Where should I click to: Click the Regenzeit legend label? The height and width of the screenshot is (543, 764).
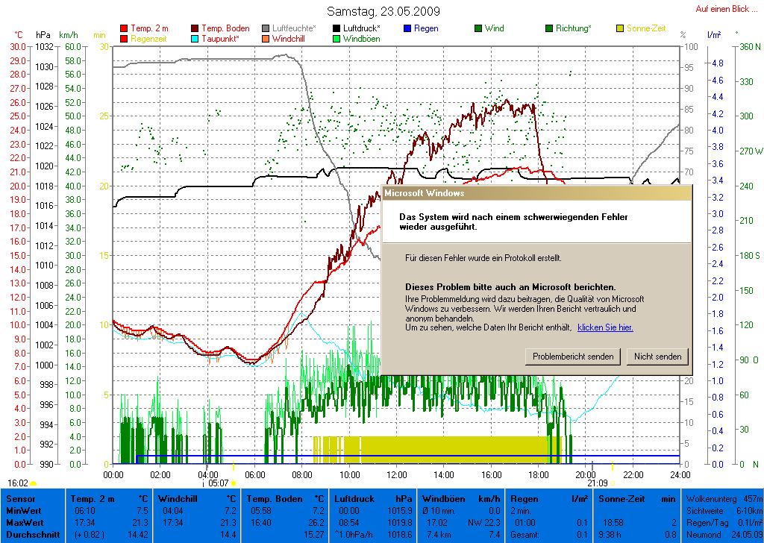[149, 39]
